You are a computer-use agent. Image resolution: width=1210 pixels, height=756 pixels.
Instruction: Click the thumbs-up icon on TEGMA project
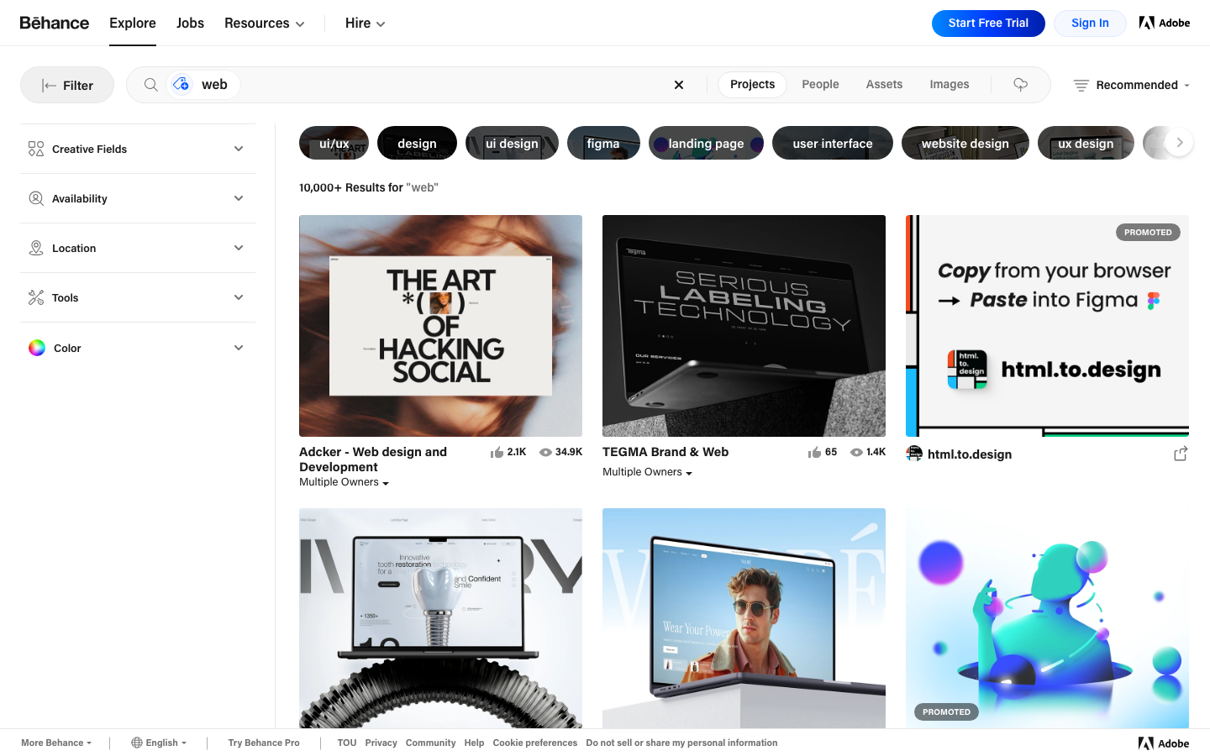[815, 452]
